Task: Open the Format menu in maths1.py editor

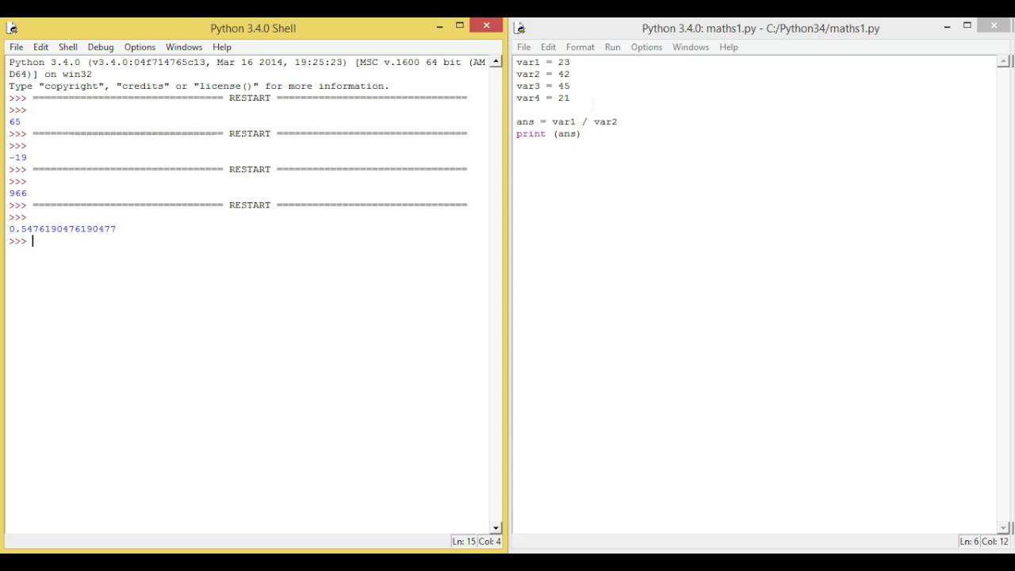Action: coord(580,47)
